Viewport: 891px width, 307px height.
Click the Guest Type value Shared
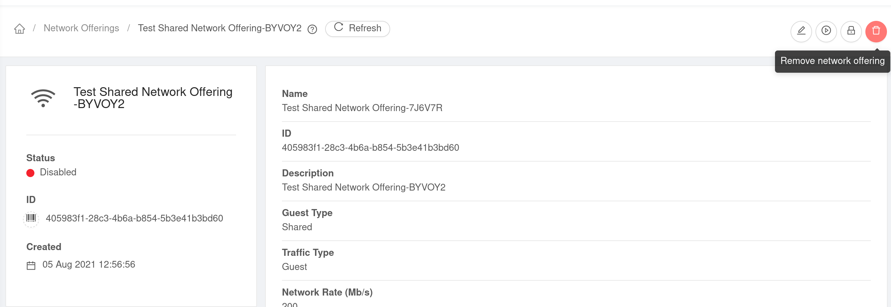coord(297,227)
